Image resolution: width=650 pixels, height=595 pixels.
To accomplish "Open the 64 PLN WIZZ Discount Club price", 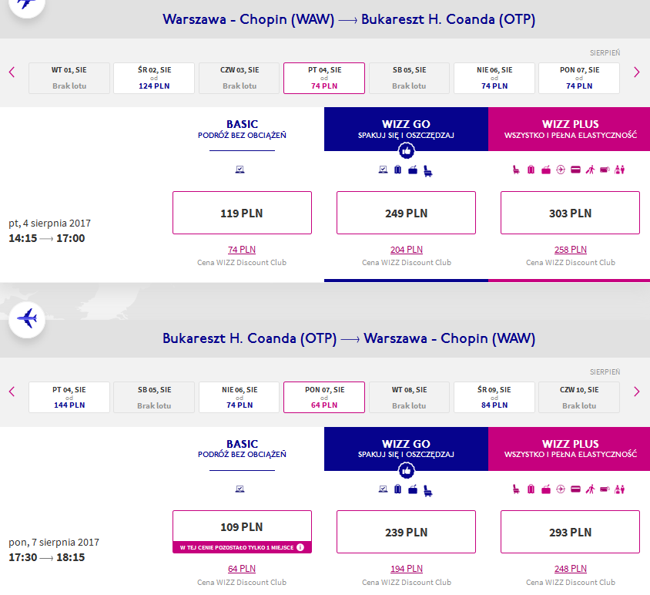I will click(242, 569).
